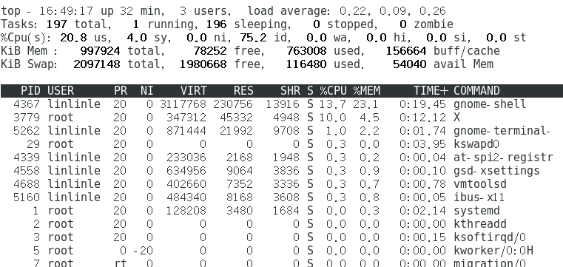
Task: Click the gnome-shell command name
Action: coord(490,104)
